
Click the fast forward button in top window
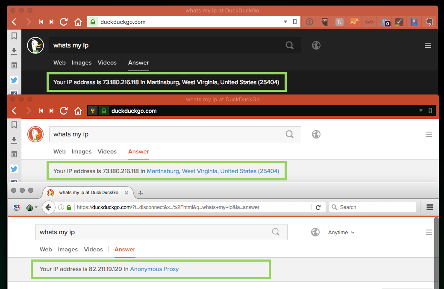(x=51, y=22)
